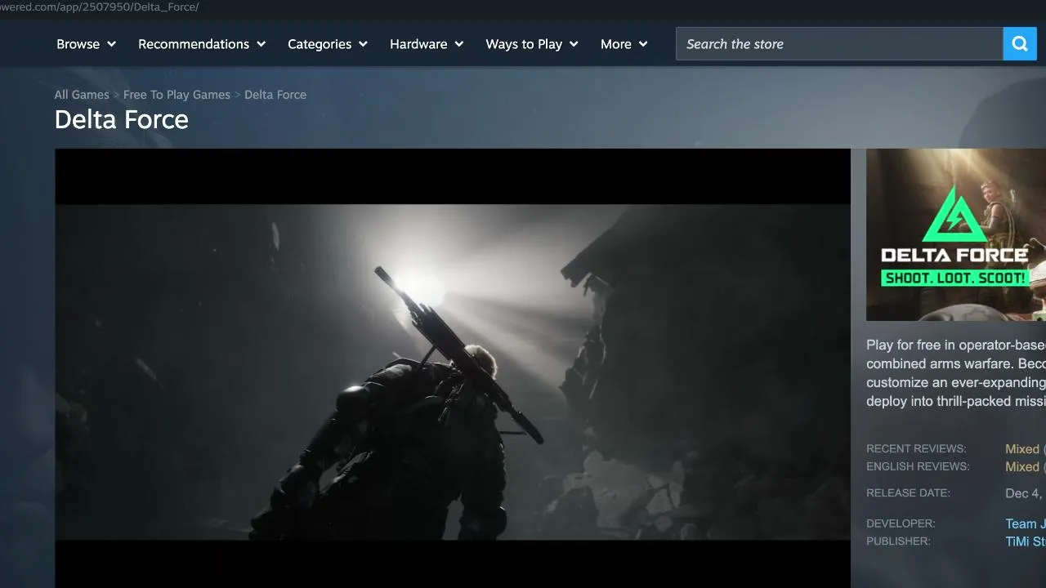This screenshot has height=588, width=1046.
Task: Open the Browse menu
Action: point(87,44)
